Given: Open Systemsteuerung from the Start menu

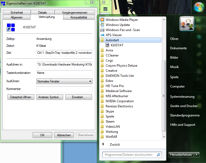Looking at the screenshot, I should click(x=182, y=97).
